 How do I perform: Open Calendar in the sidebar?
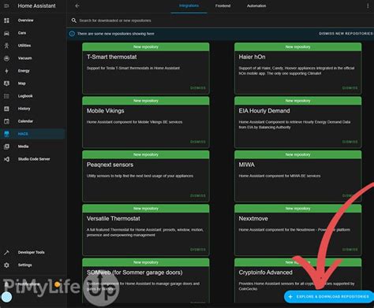(x=32, y=121)
